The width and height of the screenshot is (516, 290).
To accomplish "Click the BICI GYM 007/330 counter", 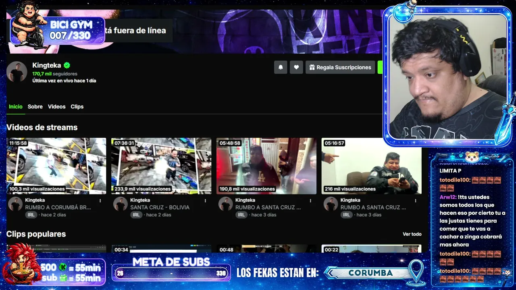I will point(71,30).
